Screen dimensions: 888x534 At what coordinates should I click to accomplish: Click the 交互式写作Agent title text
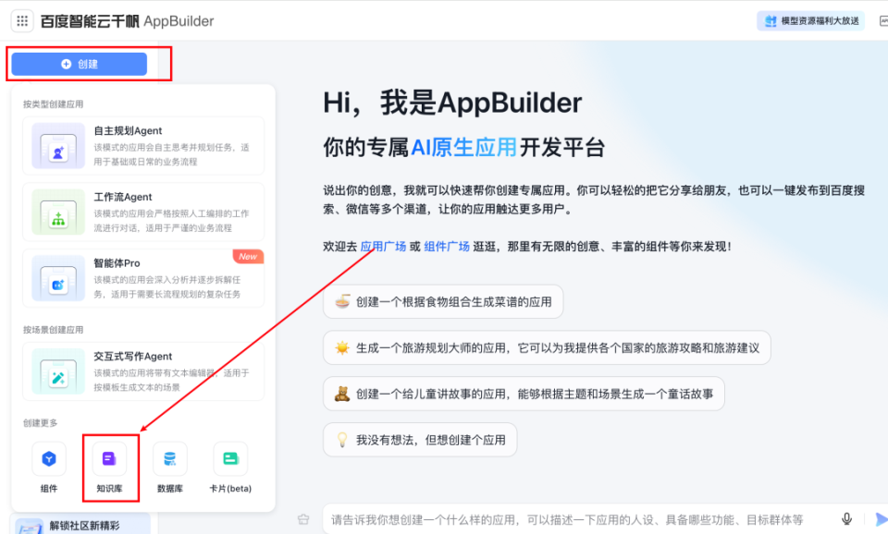click(x=132, y=357)
